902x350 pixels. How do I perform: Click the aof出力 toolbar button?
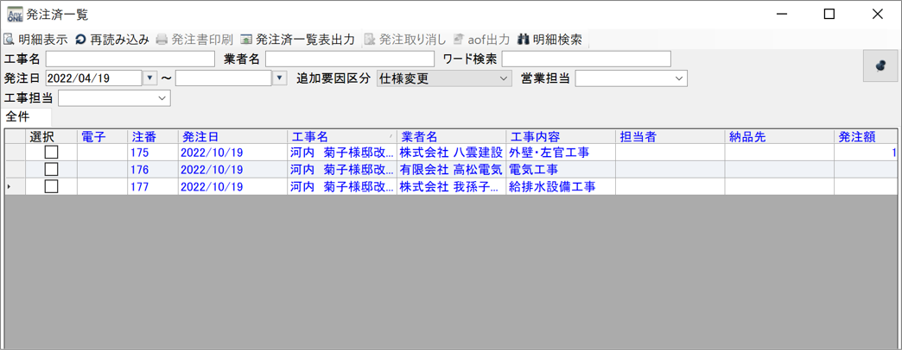coord(482,40)
